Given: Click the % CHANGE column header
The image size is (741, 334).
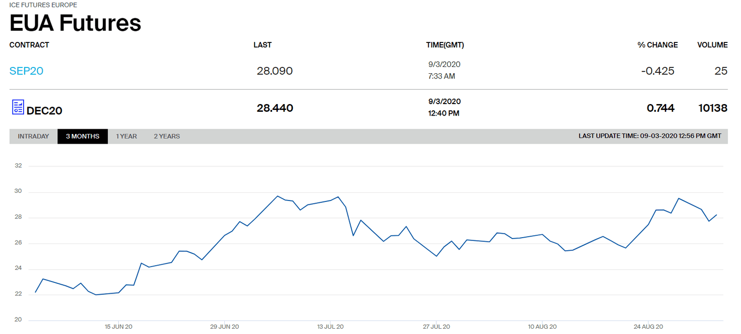Looking at the screenshot, I should click(657, 45).
